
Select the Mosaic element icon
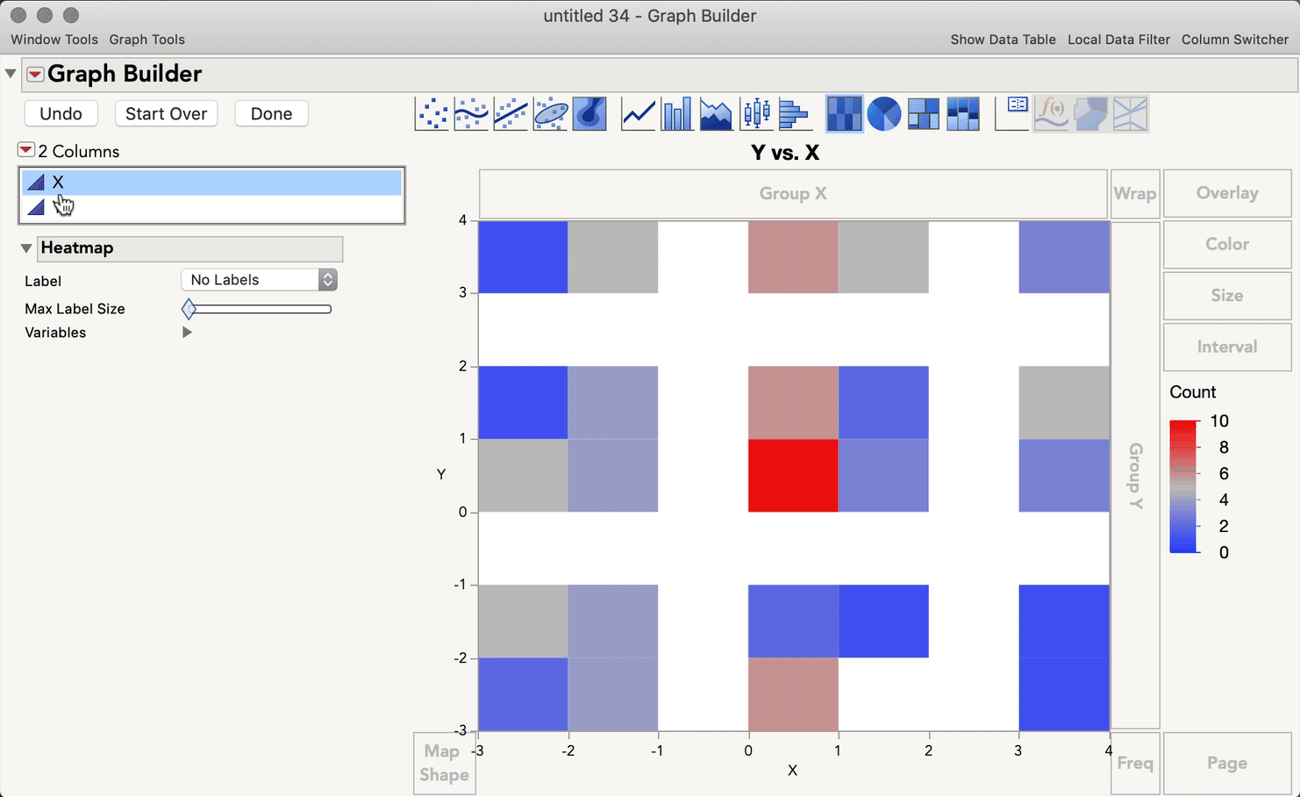pos(962,114)
